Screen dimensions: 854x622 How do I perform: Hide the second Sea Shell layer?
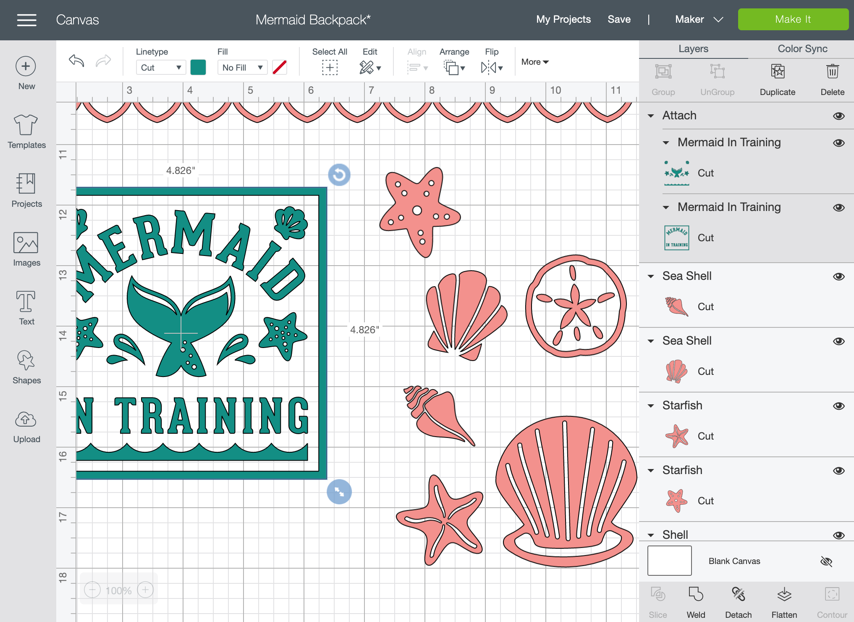(838, 341)
